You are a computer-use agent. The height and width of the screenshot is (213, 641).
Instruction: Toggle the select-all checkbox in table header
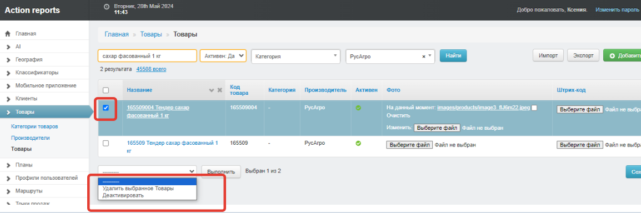click(106, 90)
